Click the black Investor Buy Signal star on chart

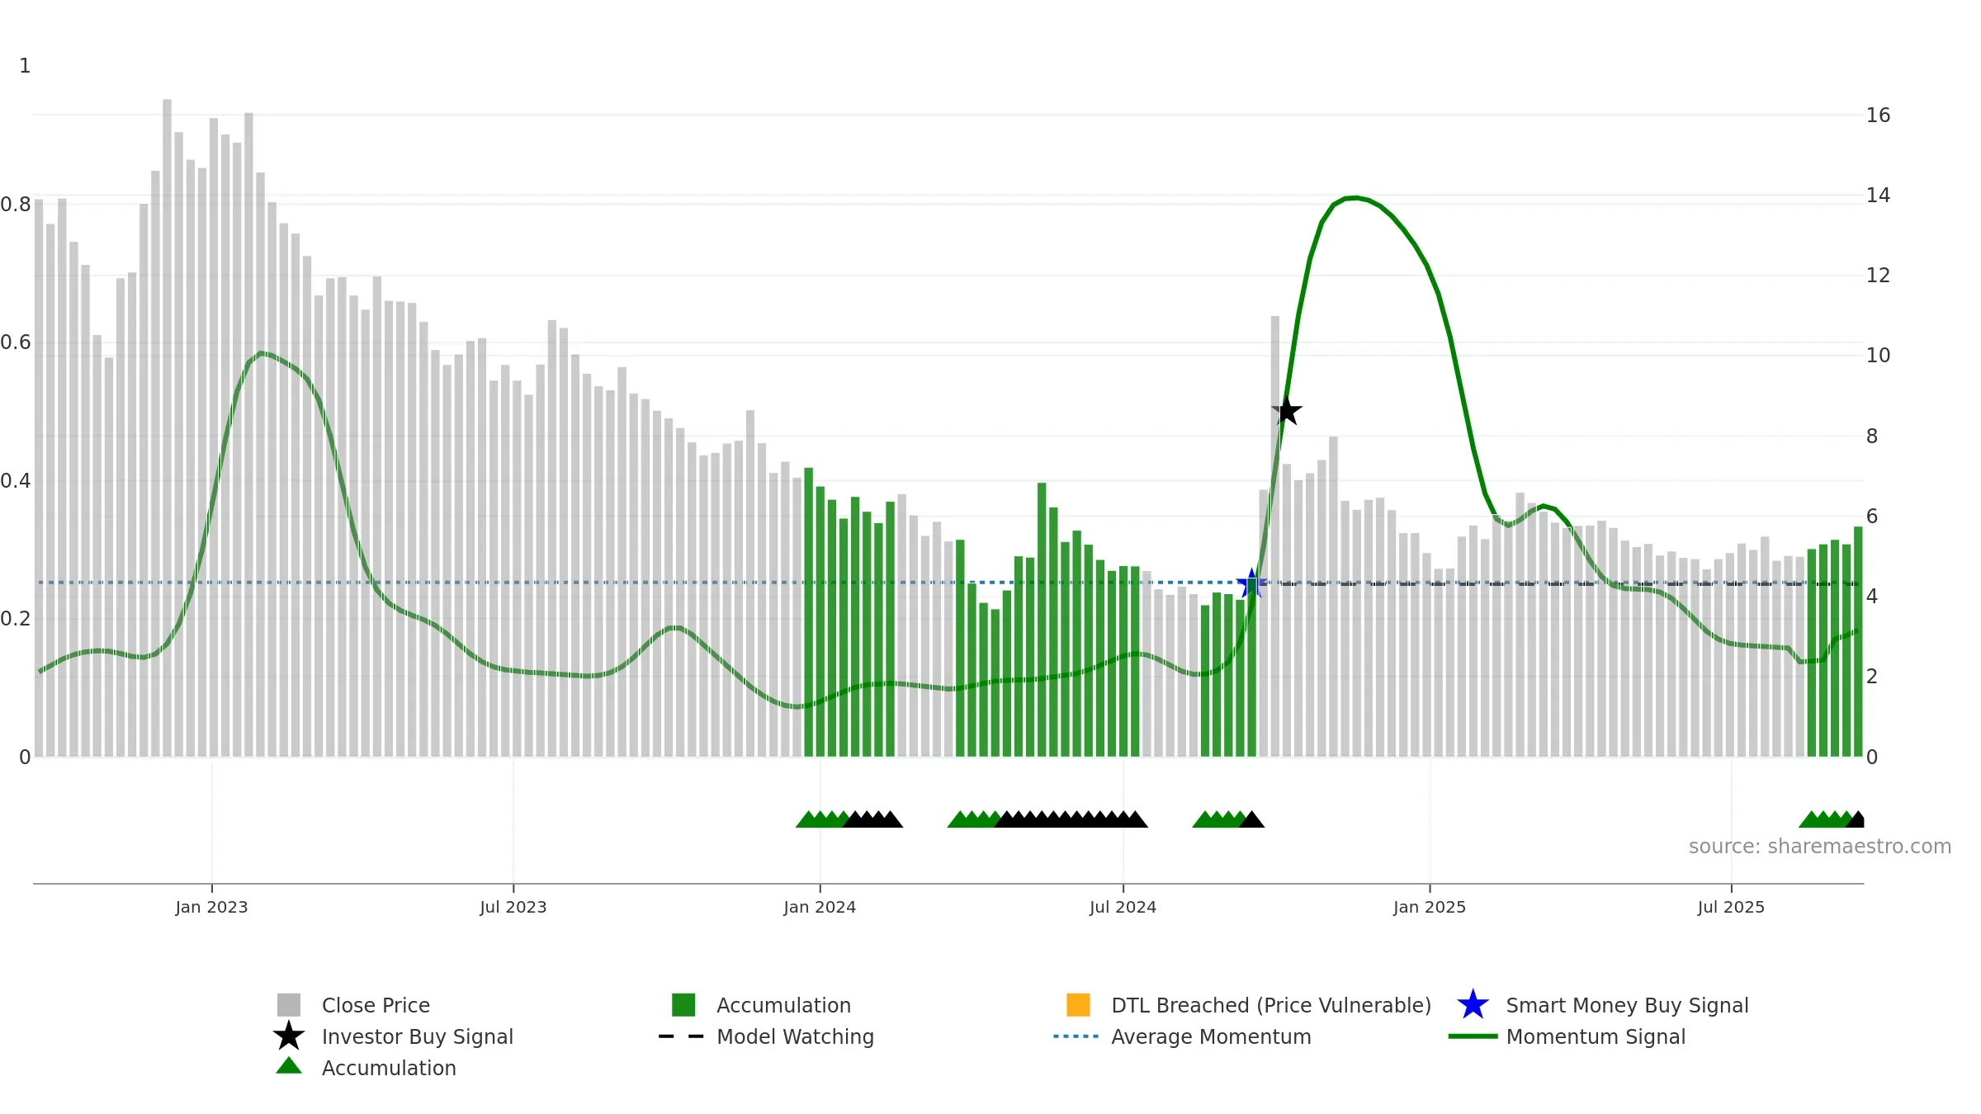point(1287,410)
